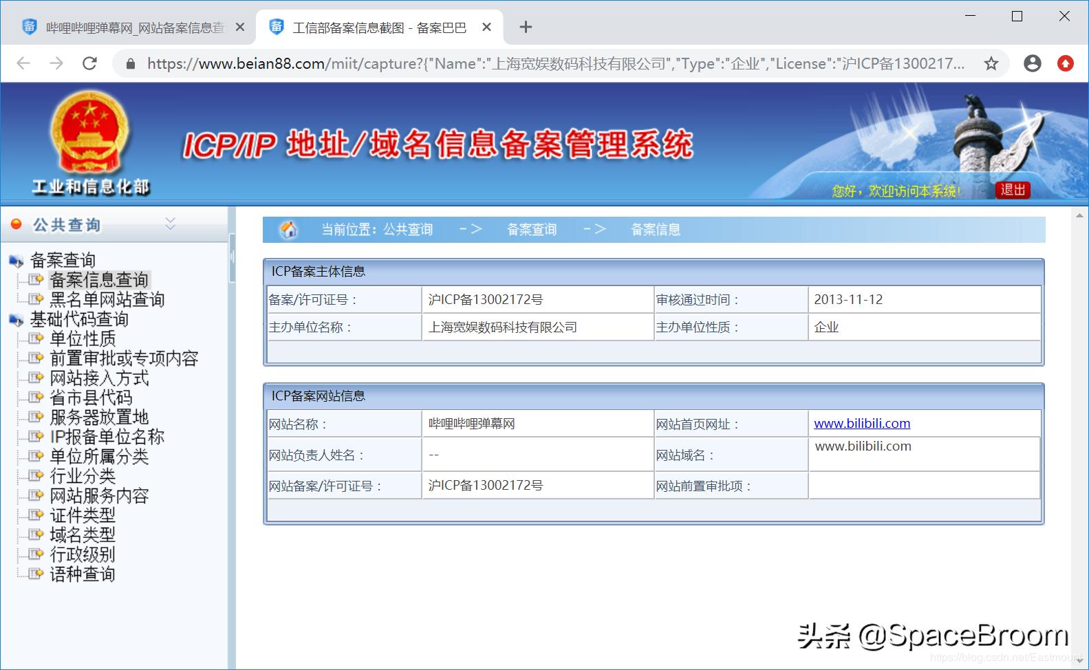1089x670 pixels.
Task: Open the user profile avatar icon
Action: click(x=1032, y=64)
